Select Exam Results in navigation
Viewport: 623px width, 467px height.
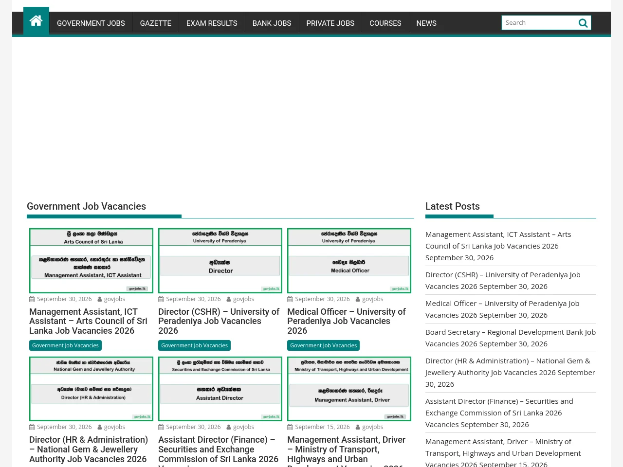(x=212, y=23)
